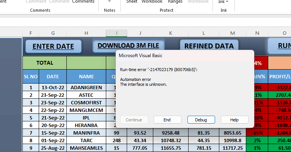Select the MANINFRA cell
This screenshot has height=152, width=291.
tap(86, 133)
